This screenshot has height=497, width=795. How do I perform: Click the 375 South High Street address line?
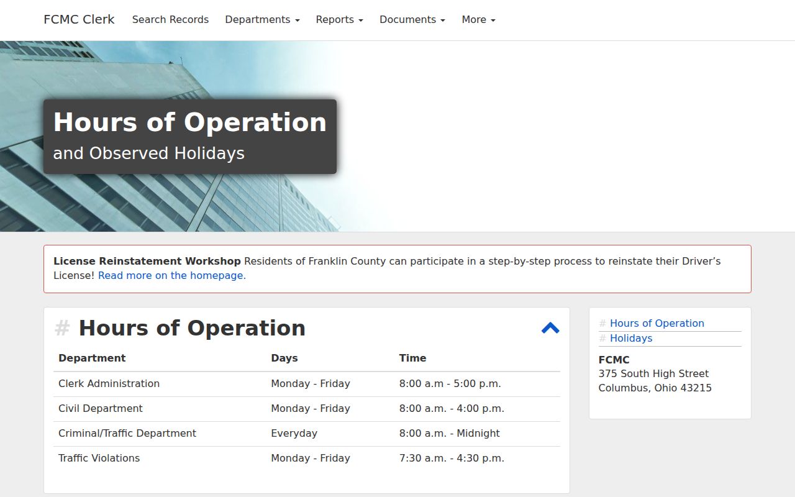point(653,373)
